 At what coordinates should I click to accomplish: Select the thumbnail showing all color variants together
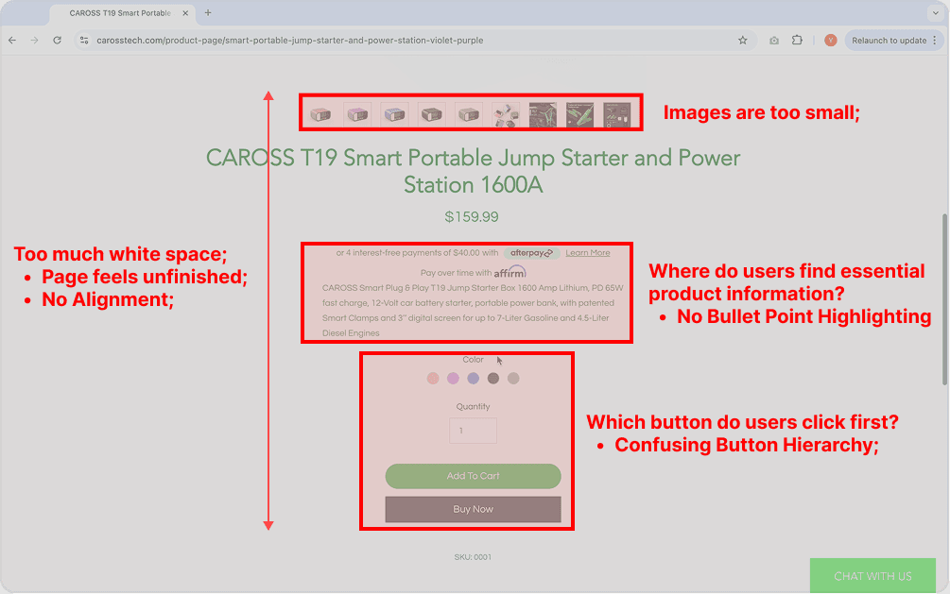[x=506, y=114]
